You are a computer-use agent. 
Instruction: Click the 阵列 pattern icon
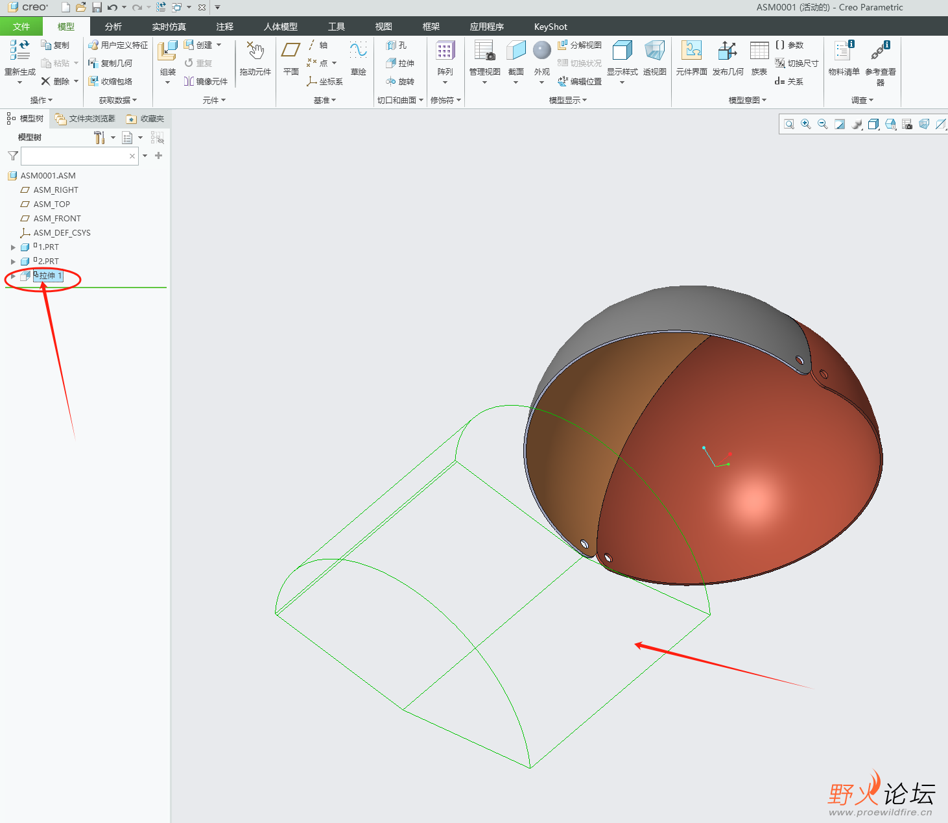[445, 50]
